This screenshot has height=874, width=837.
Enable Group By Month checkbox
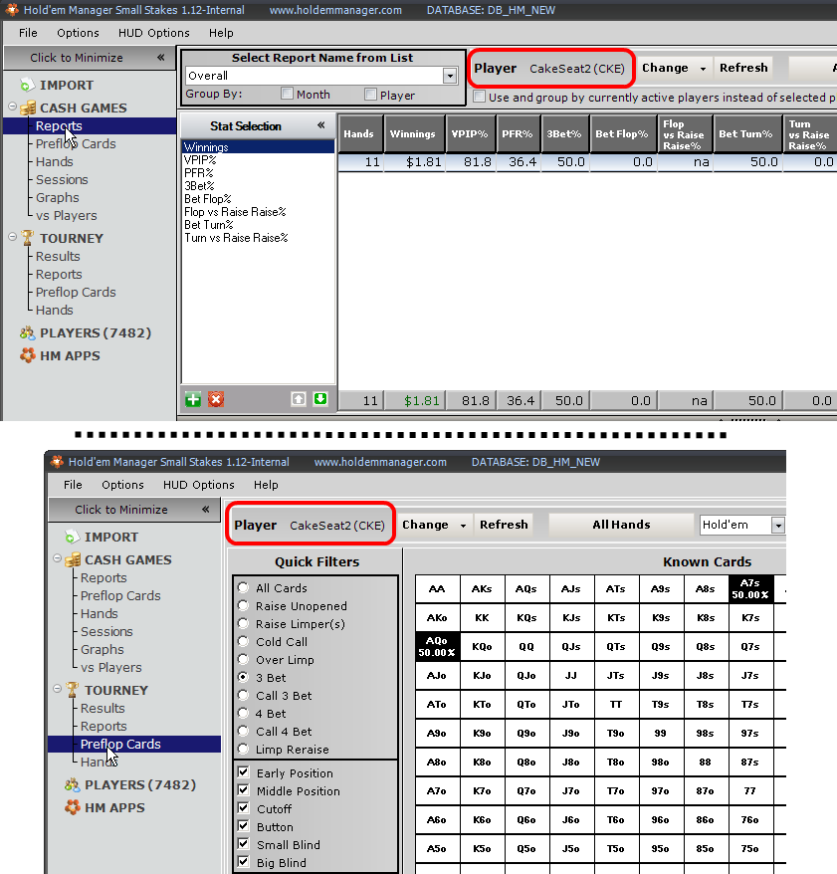(287, 94)
